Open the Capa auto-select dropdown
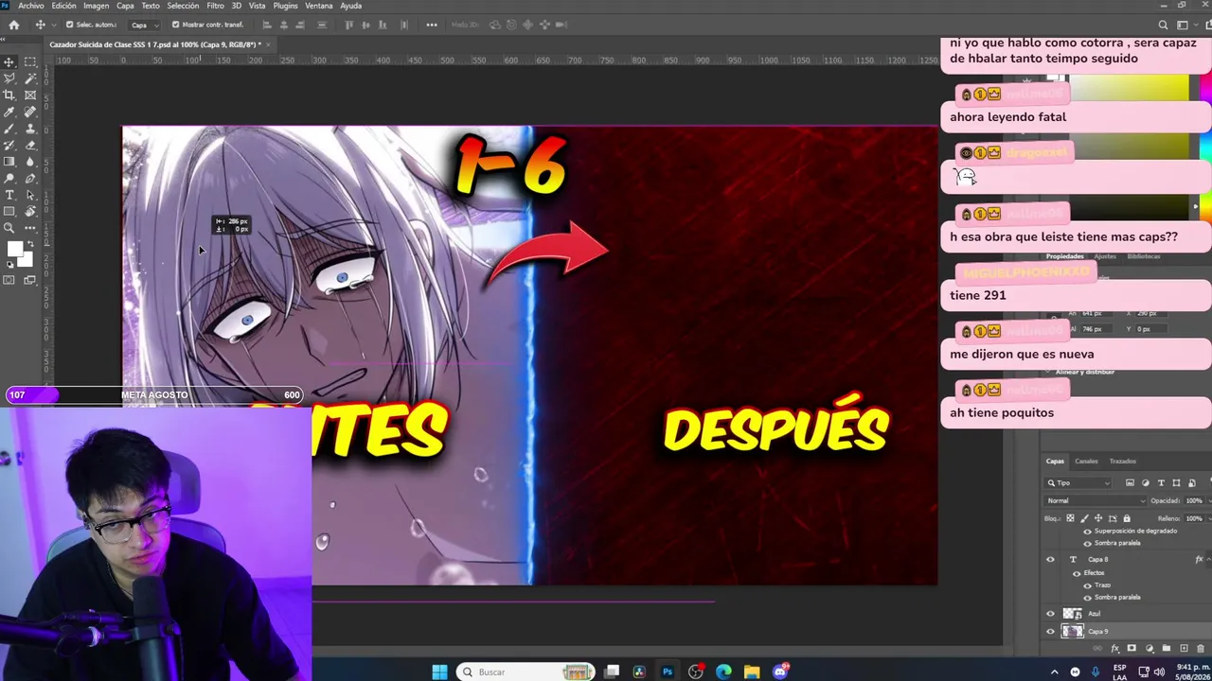The image size is (1212, 681). pos(145,25)
